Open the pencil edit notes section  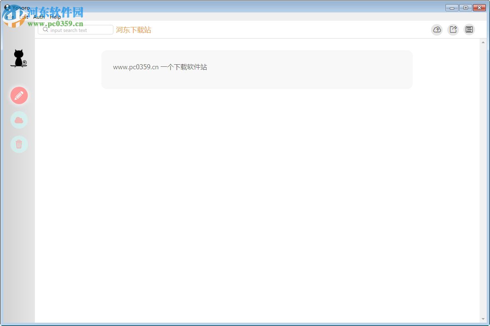(19, 95)
